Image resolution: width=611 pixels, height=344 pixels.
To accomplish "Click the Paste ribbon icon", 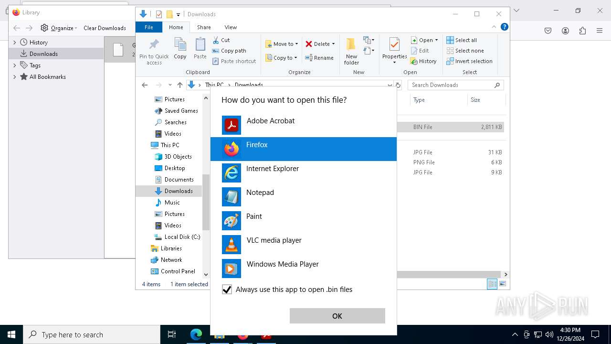I will tap(200, 48).
